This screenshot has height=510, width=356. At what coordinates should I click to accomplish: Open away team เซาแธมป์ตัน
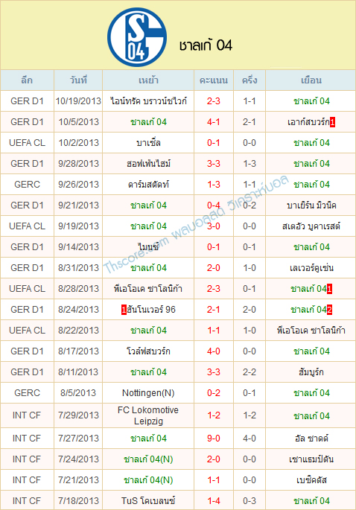[311, 459]
